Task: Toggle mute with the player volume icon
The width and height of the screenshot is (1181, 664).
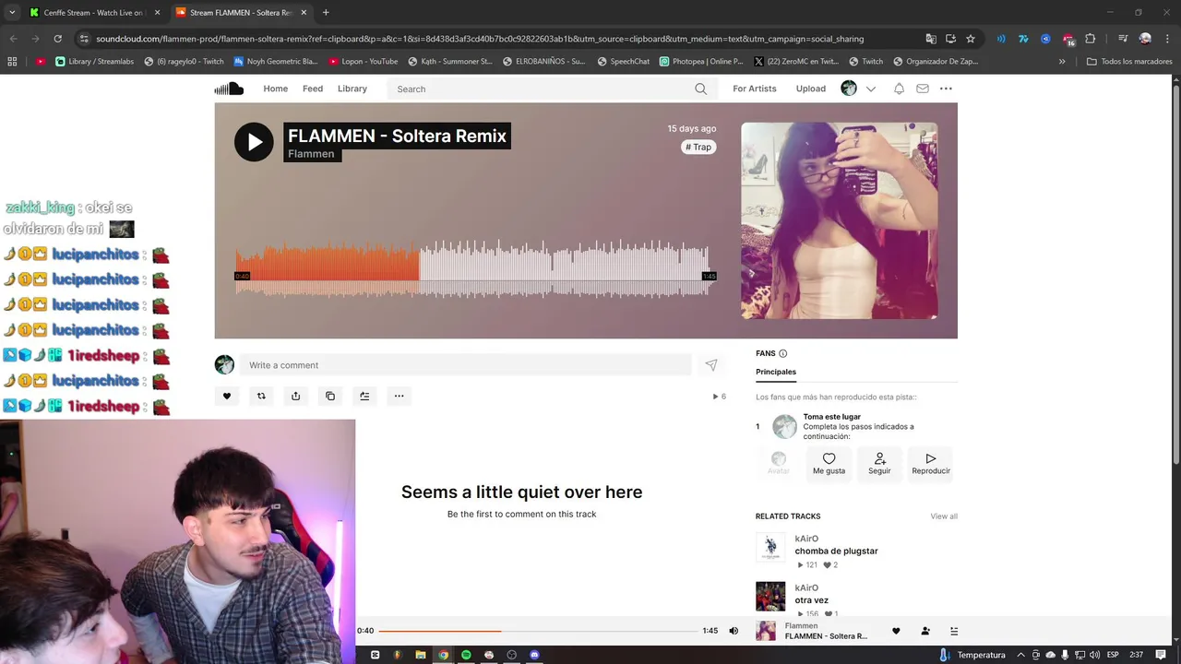Action: (x=734, y=631)
